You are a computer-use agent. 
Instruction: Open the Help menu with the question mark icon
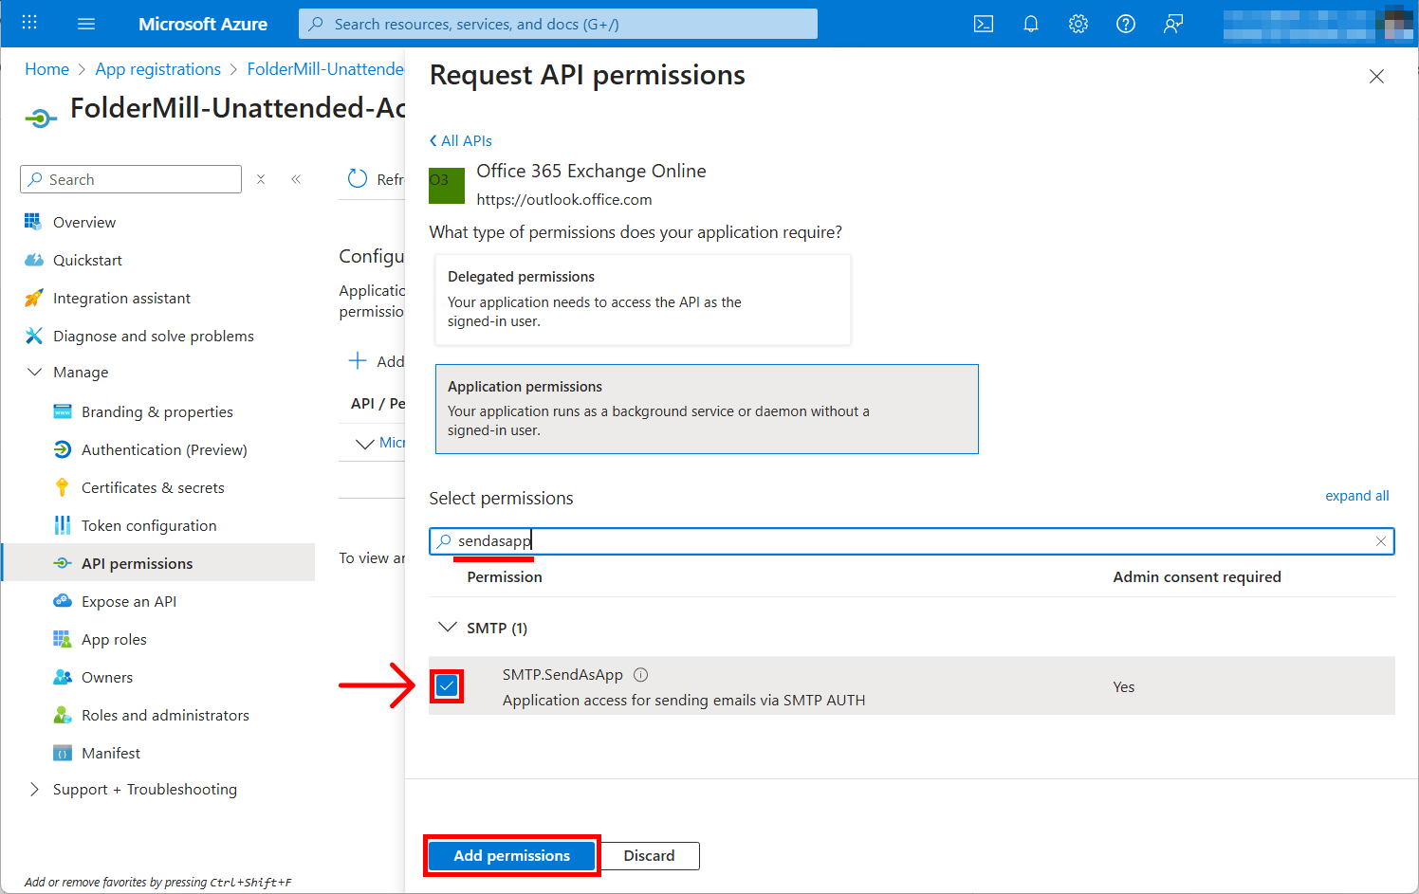(1126, 24)
